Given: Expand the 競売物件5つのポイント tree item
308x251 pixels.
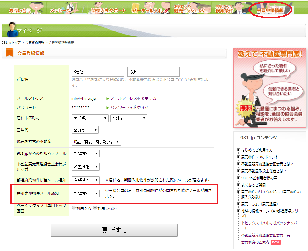Looking at the screenshot, I should click(x=239, y=157).
